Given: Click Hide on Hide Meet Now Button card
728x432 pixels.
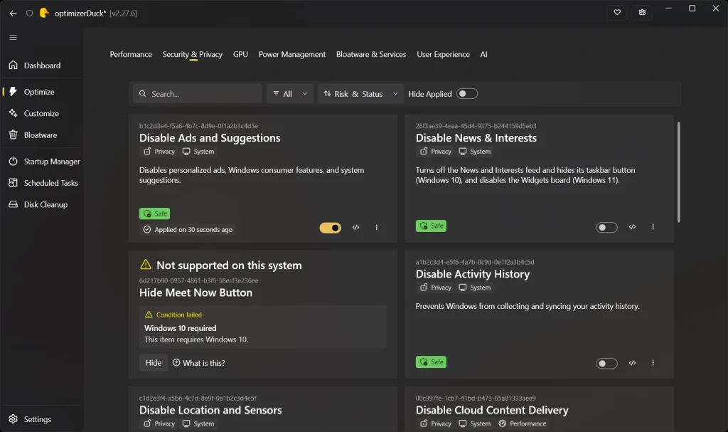Looking at the screenshot, I should [x=154, y=363].
